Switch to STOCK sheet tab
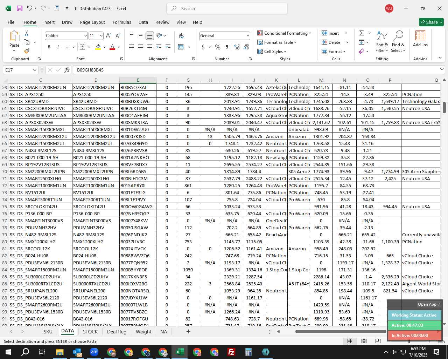This screenshot has width=448, height=359. point(90,332)
